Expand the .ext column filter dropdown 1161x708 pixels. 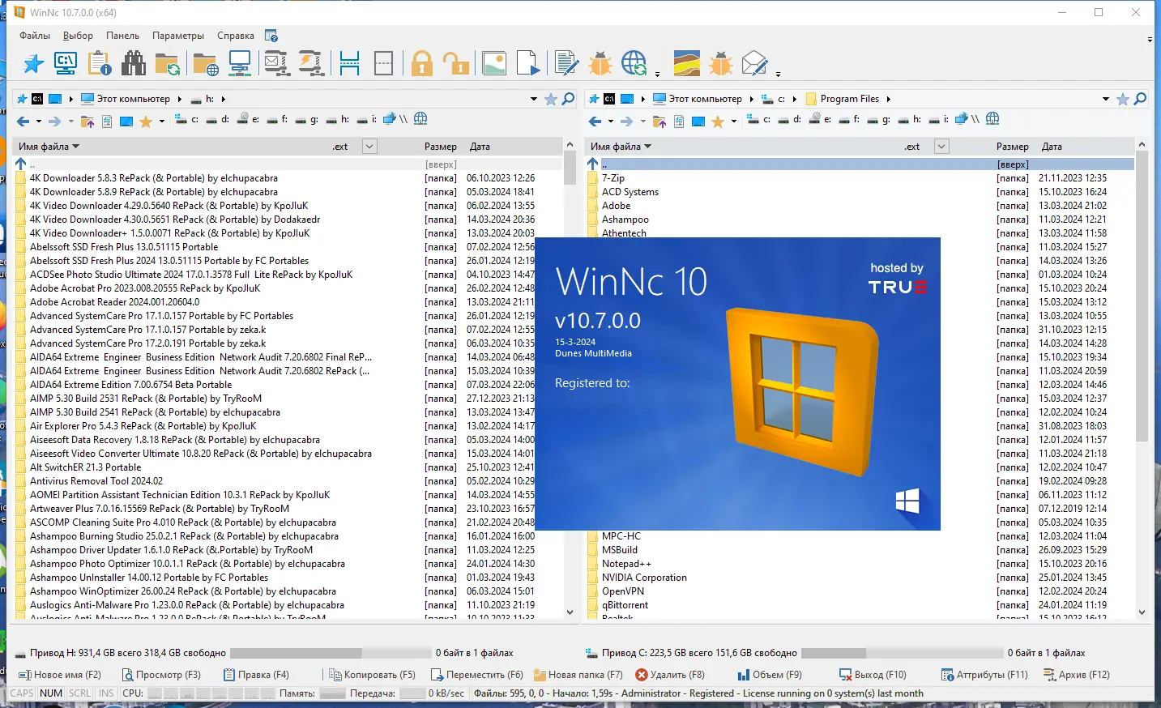pyautogui.click(x=369, y=146)
